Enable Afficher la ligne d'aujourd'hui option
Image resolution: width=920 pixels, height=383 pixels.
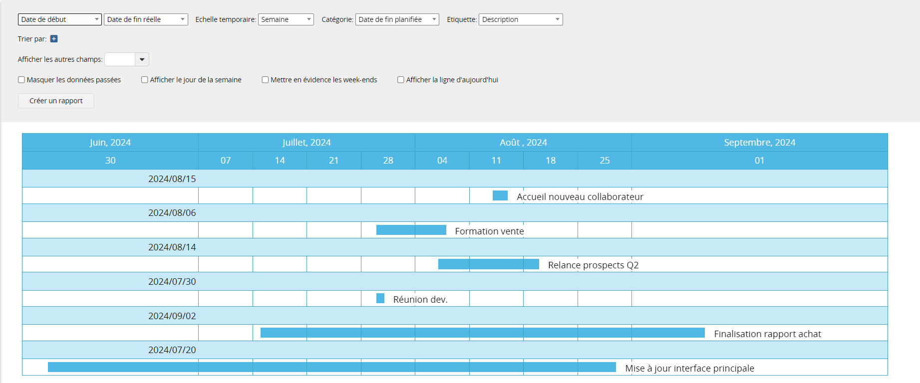click(401, 80)
